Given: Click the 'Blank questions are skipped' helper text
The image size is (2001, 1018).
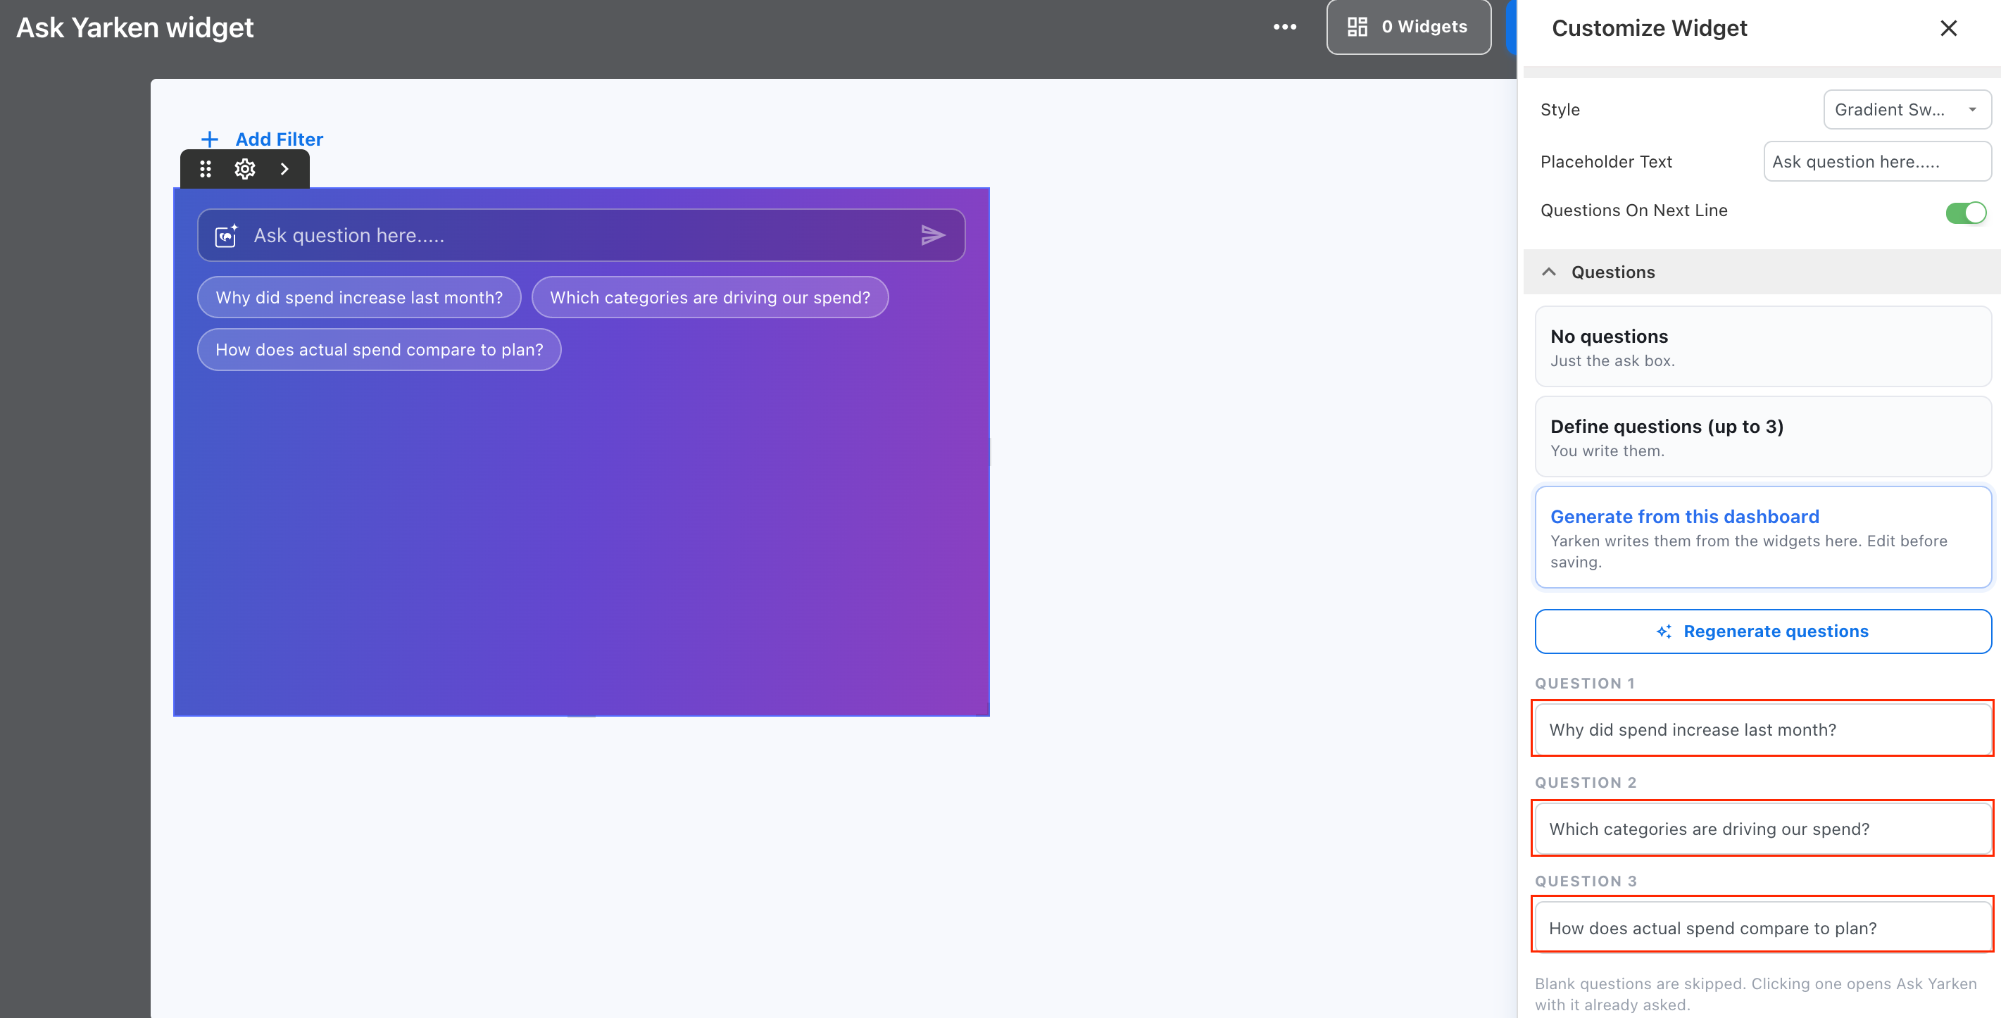Looking at the screenshot, I should (1755, 994).
